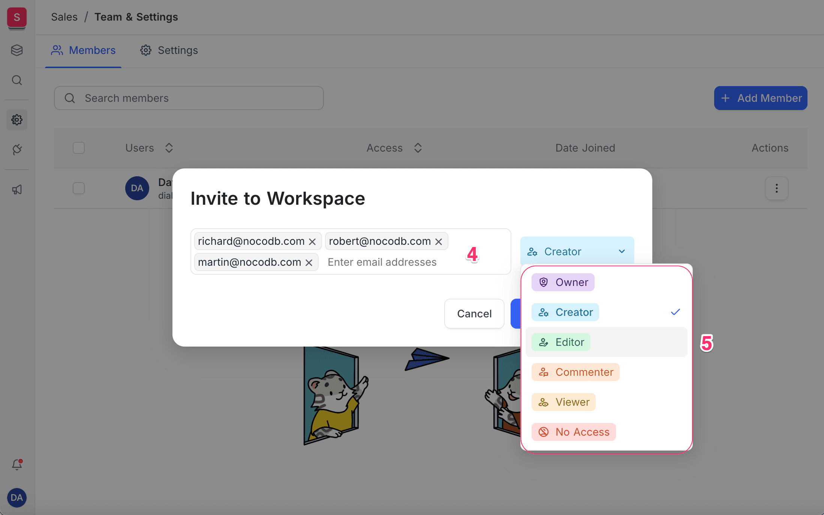Collapse the Creator role dropdown

pos(577,252)
